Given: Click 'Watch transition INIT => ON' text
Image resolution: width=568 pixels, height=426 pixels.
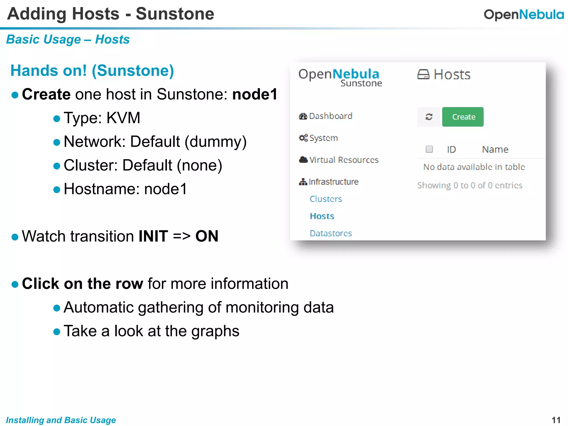Looking at the screenshot, I should click(x=120, y=236).
